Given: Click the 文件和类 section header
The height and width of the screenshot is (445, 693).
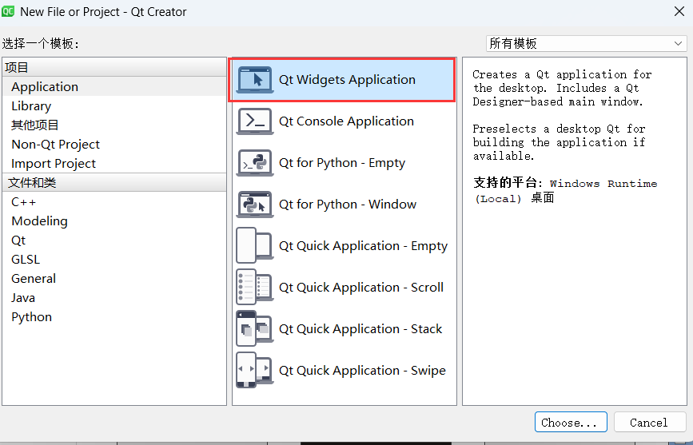Looking at the screenshot, I should pos(114,182).
